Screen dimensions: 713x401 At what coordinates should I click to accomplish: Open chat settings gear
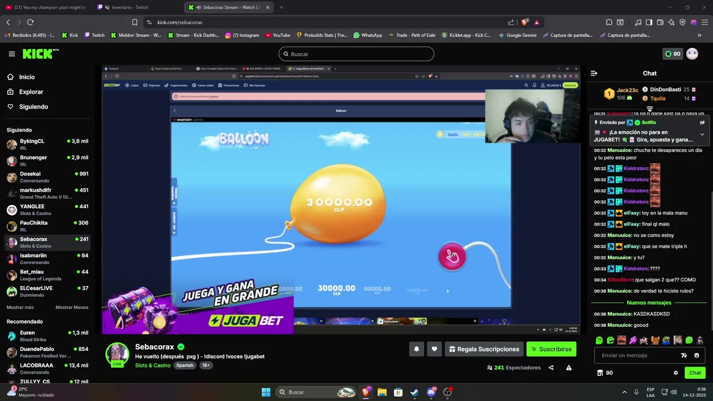point(676,373)
